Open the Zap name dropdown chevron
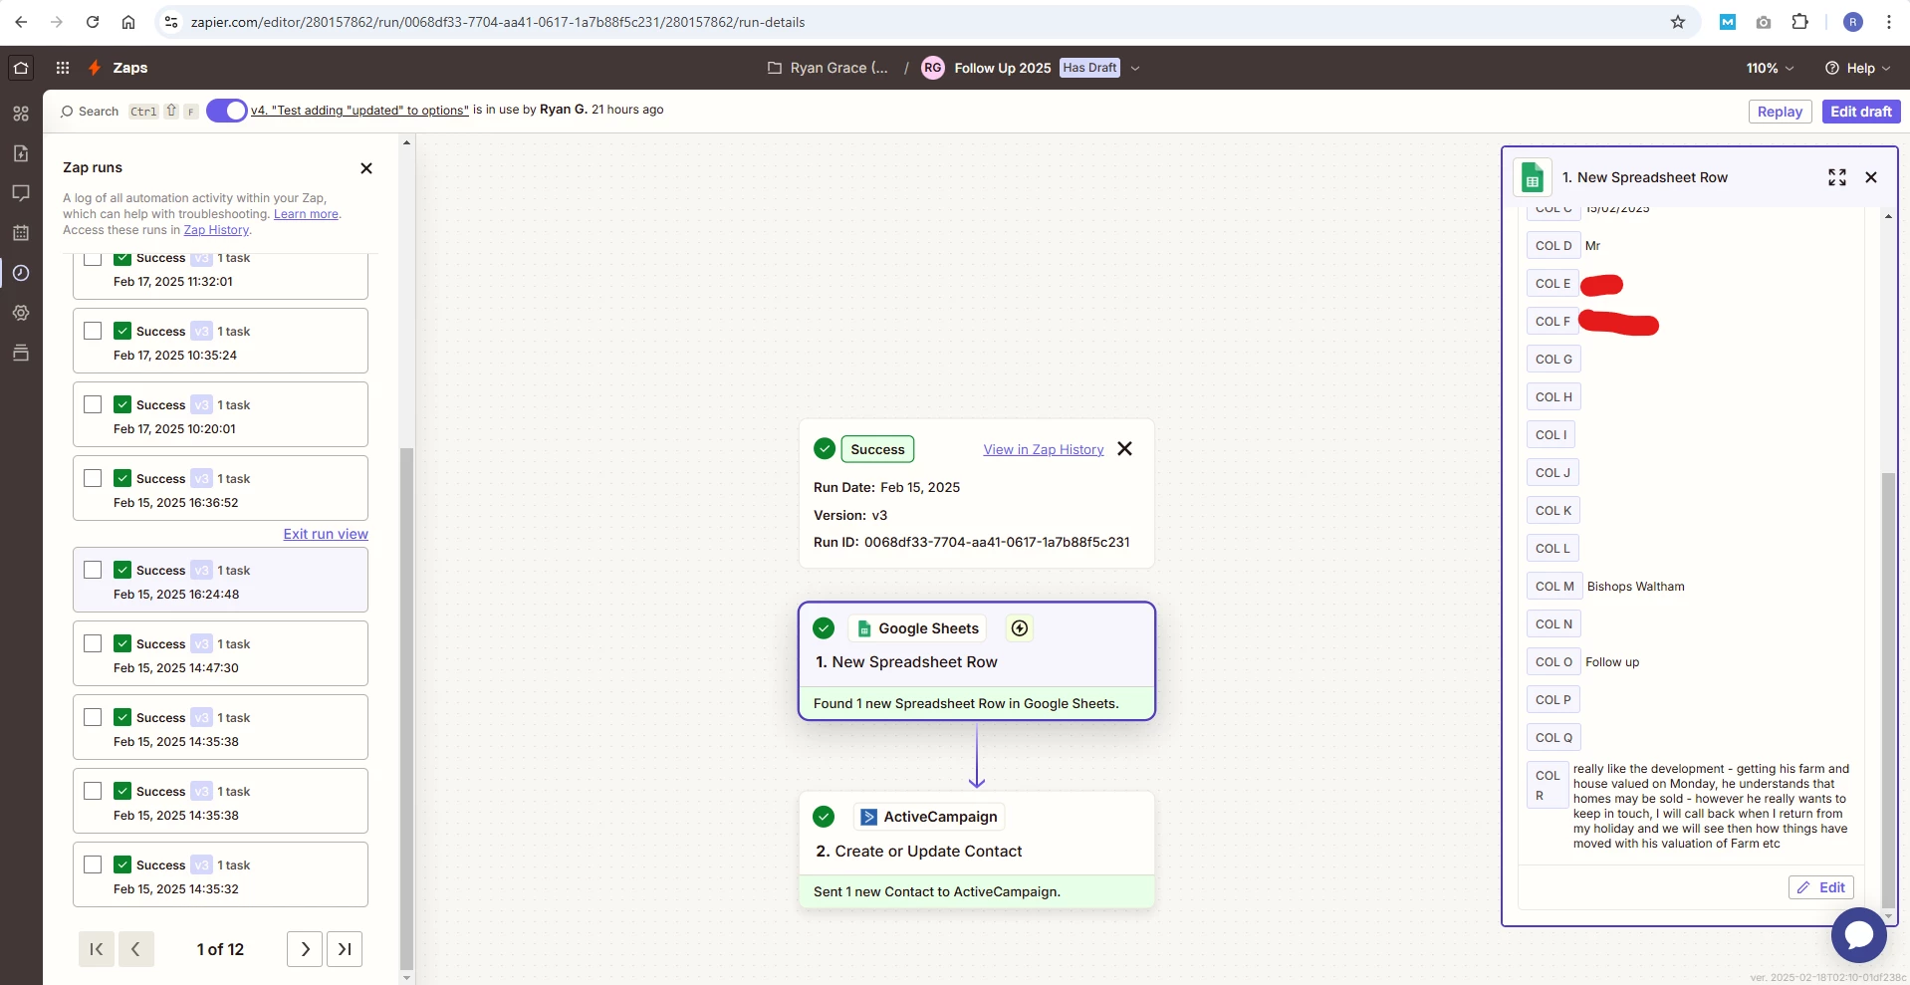This screenshot has height=985, width=1910. (x=1135, y=68)
